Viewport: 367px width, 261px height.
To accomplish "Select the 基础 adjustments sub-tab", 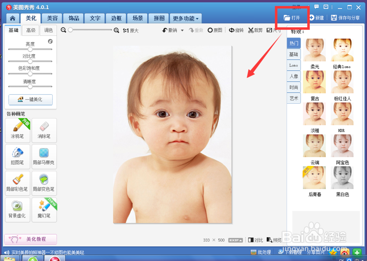I will [x=13, y=30].
